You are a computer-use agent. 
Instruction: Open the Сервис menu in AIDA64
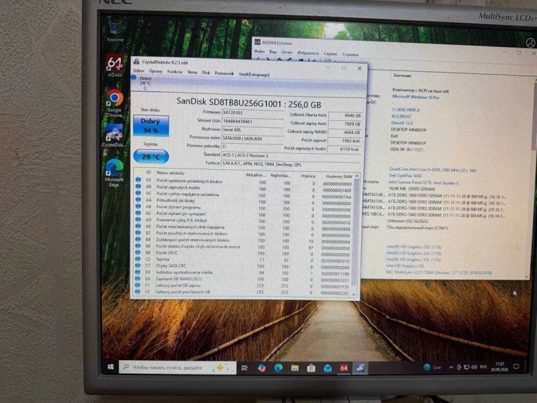(x=330, y=54)
